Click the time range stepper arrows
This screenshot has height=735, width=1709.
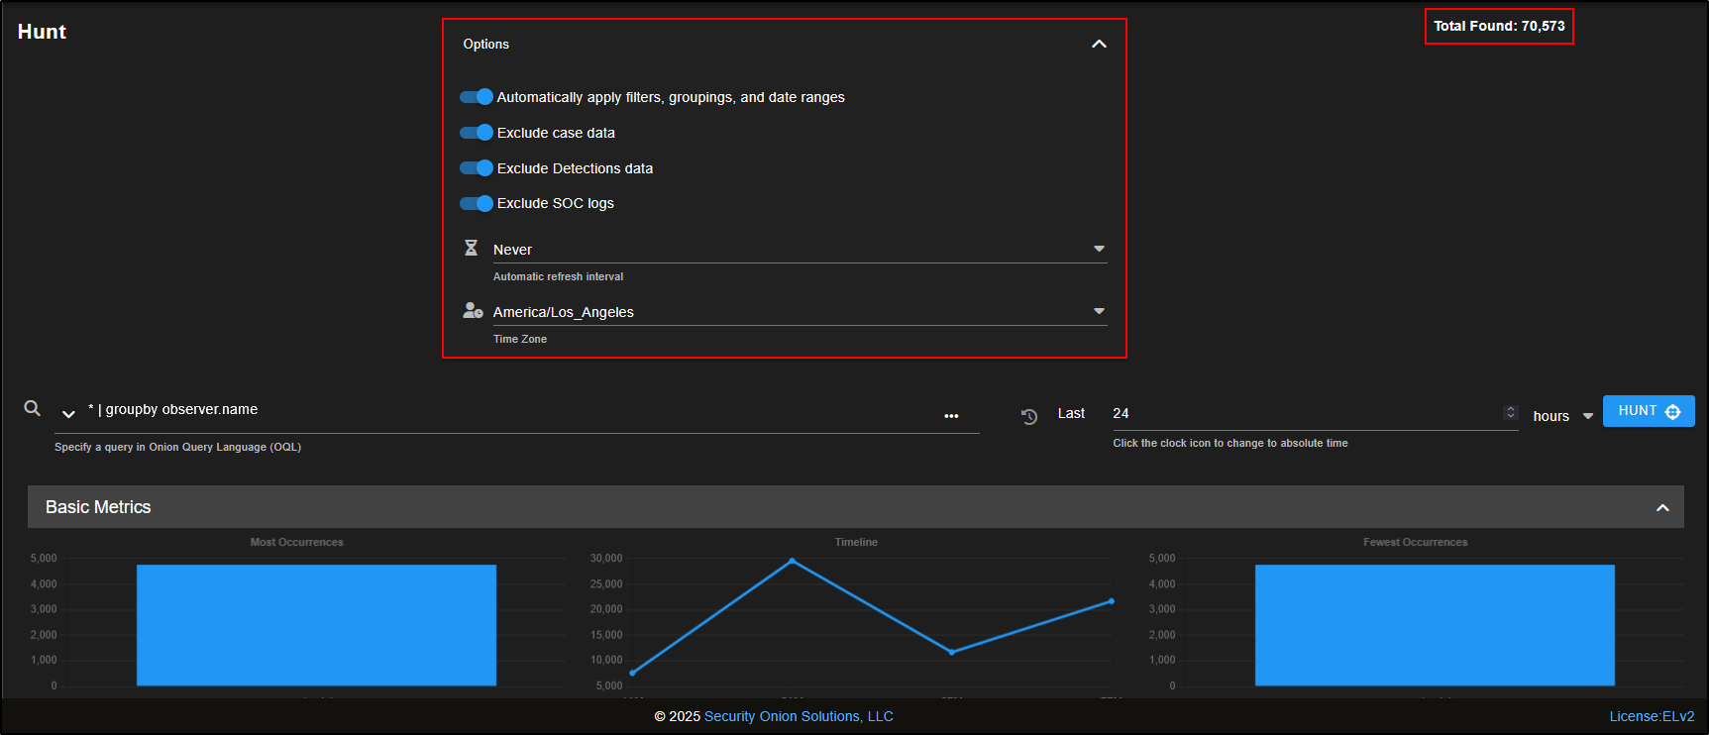click(x=1510, y=413)
